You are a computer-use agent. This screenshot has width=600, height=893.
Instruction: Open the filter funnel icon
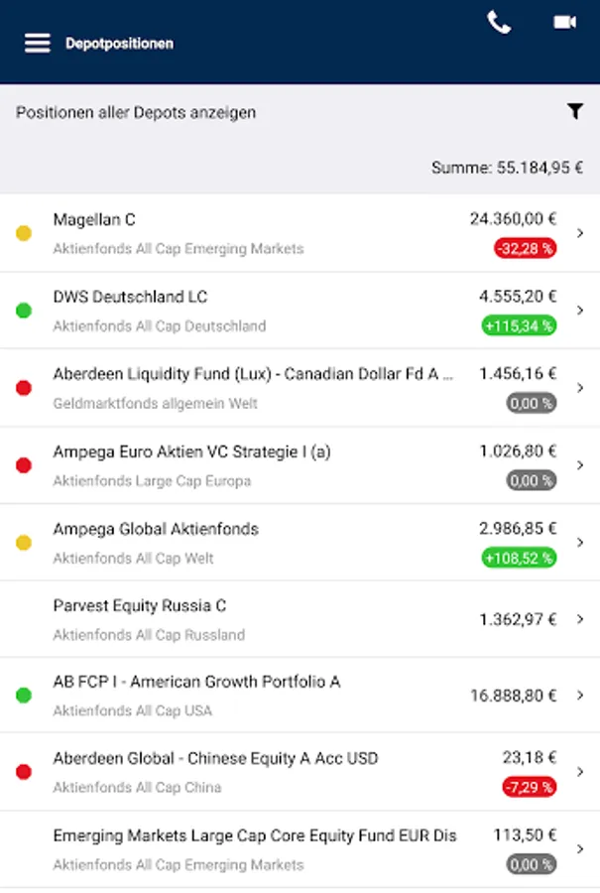coord(575,112)
